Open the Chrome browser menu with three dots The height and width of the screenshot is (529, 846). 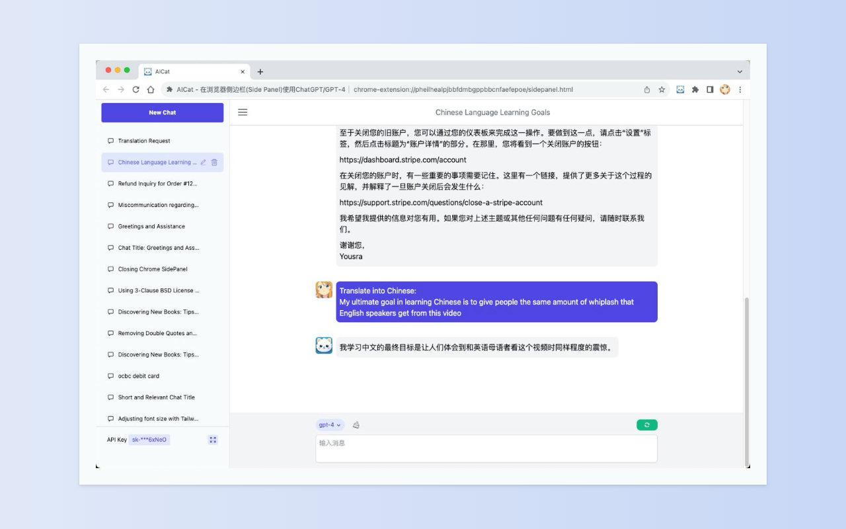click(x=740, y=89)
